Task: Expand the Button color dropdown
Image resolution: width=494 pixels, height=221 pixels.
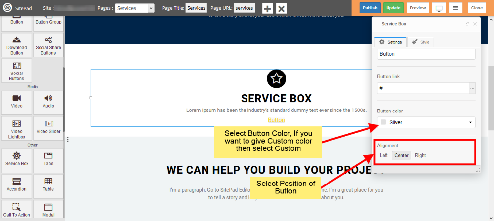Action: pos(426,122)
